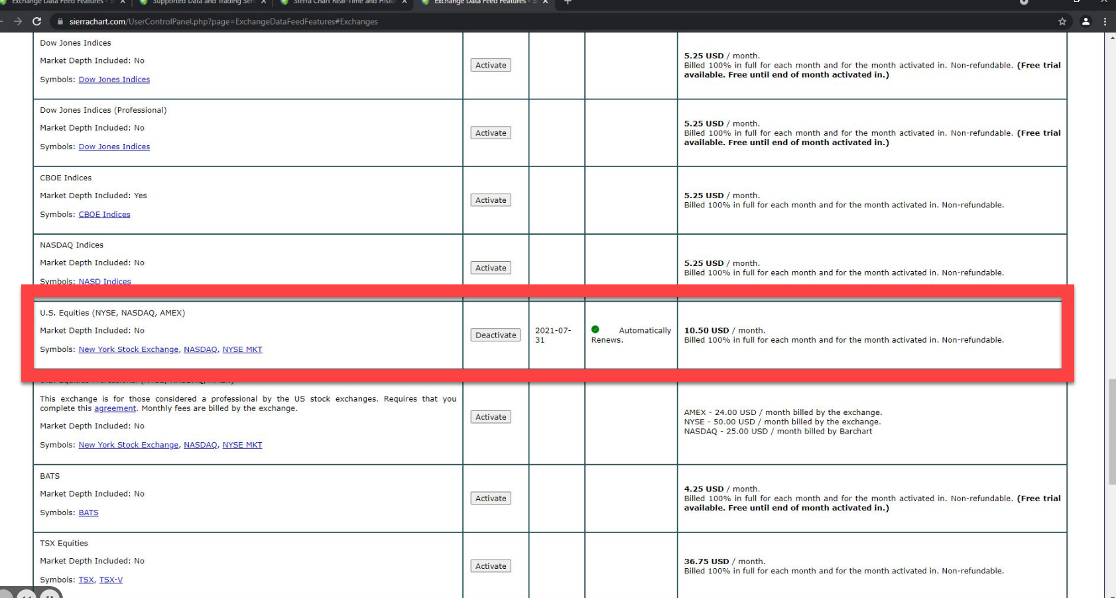Image resolution: width=1116 pixels, height=598 pixels.
Task: Select the 'BATS' row title
Action: click(50, 476)
